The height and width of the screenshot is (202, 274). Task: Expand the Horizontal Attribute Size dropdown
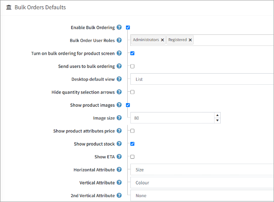click(x=202, y=170)
